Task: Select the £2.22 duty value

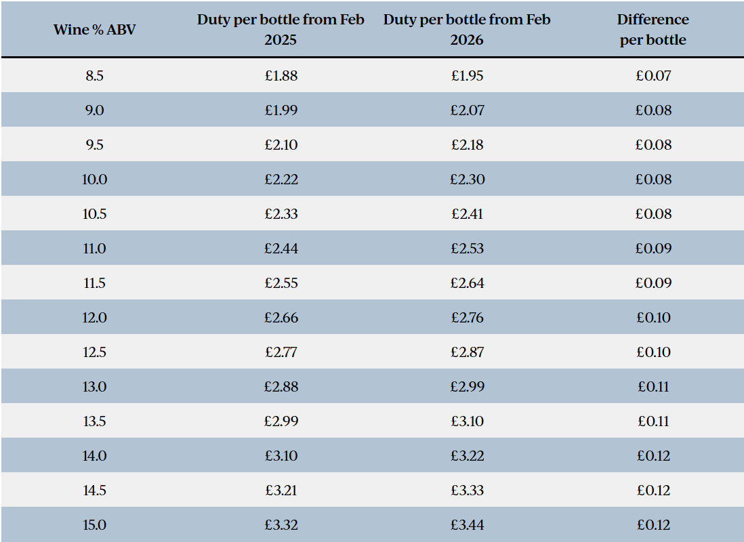Action: pos(281,180)
